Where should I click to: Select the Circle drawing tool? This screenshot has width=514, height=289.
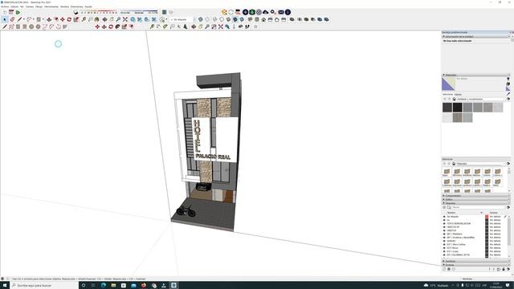(x=31, y=26)
